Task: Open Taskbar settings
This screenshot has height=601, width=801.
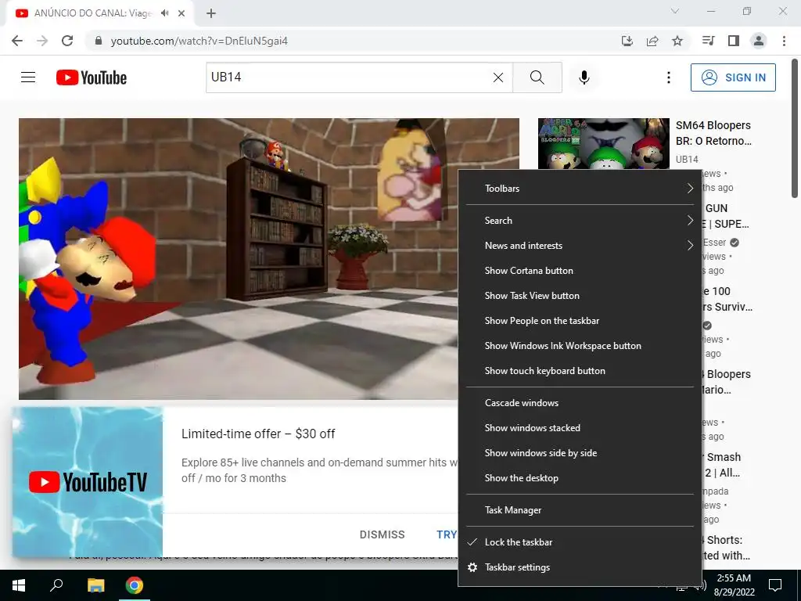Action: pyautogui.click(x=580, y=567)
